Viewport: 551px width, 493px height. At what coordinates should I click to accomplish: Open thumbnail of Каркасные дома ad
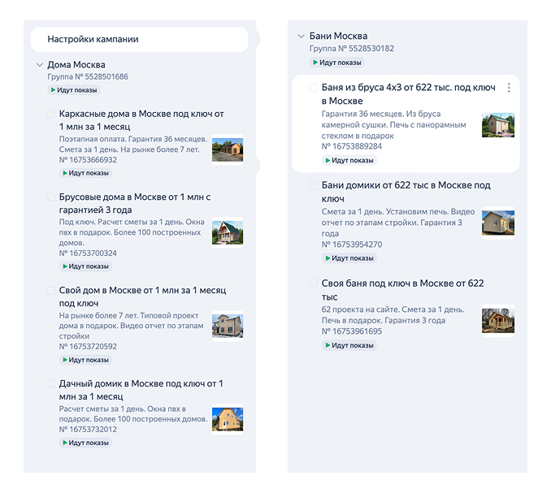(228, 149)
